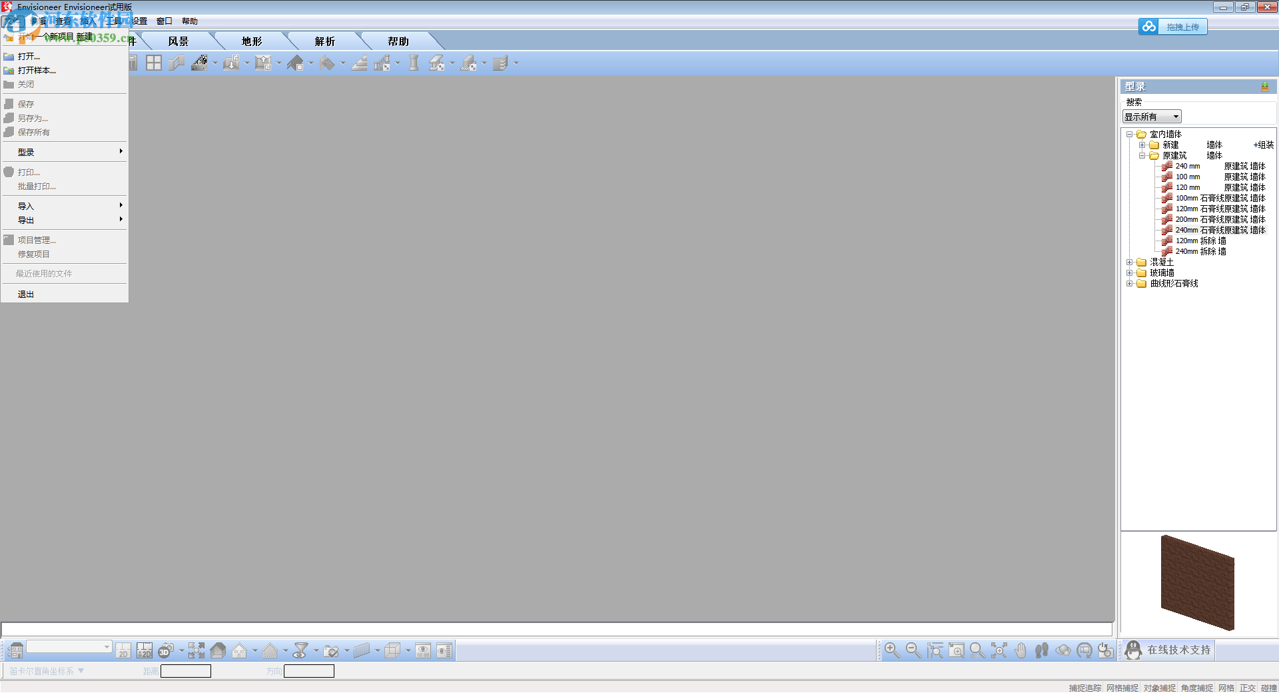
Task: Open the 窗口 menu in the menu bar
Action: point(164,21)
